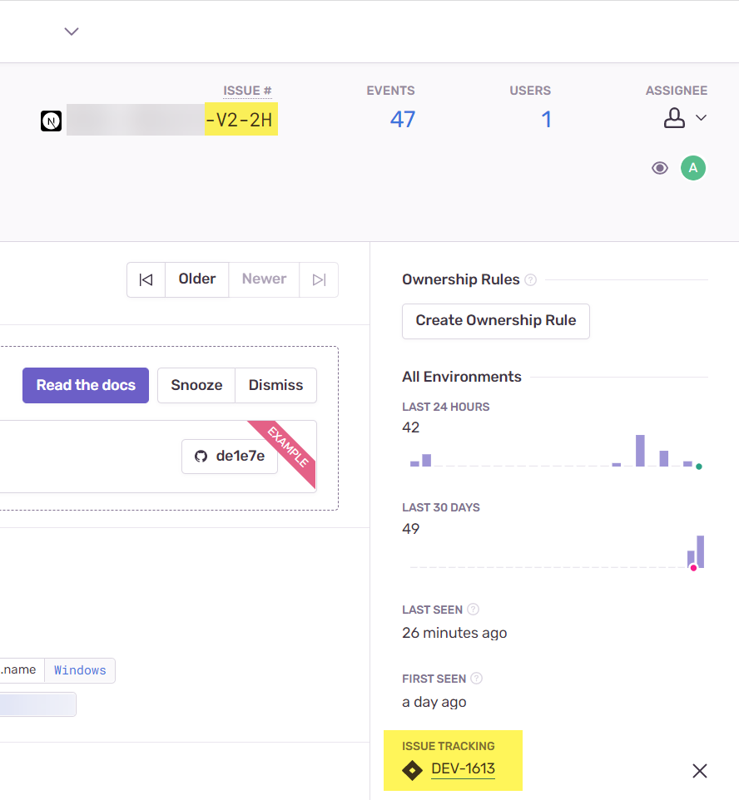
Task: Click the GitHub icon beside de1e7e
Action: click(x=201, y=456)
